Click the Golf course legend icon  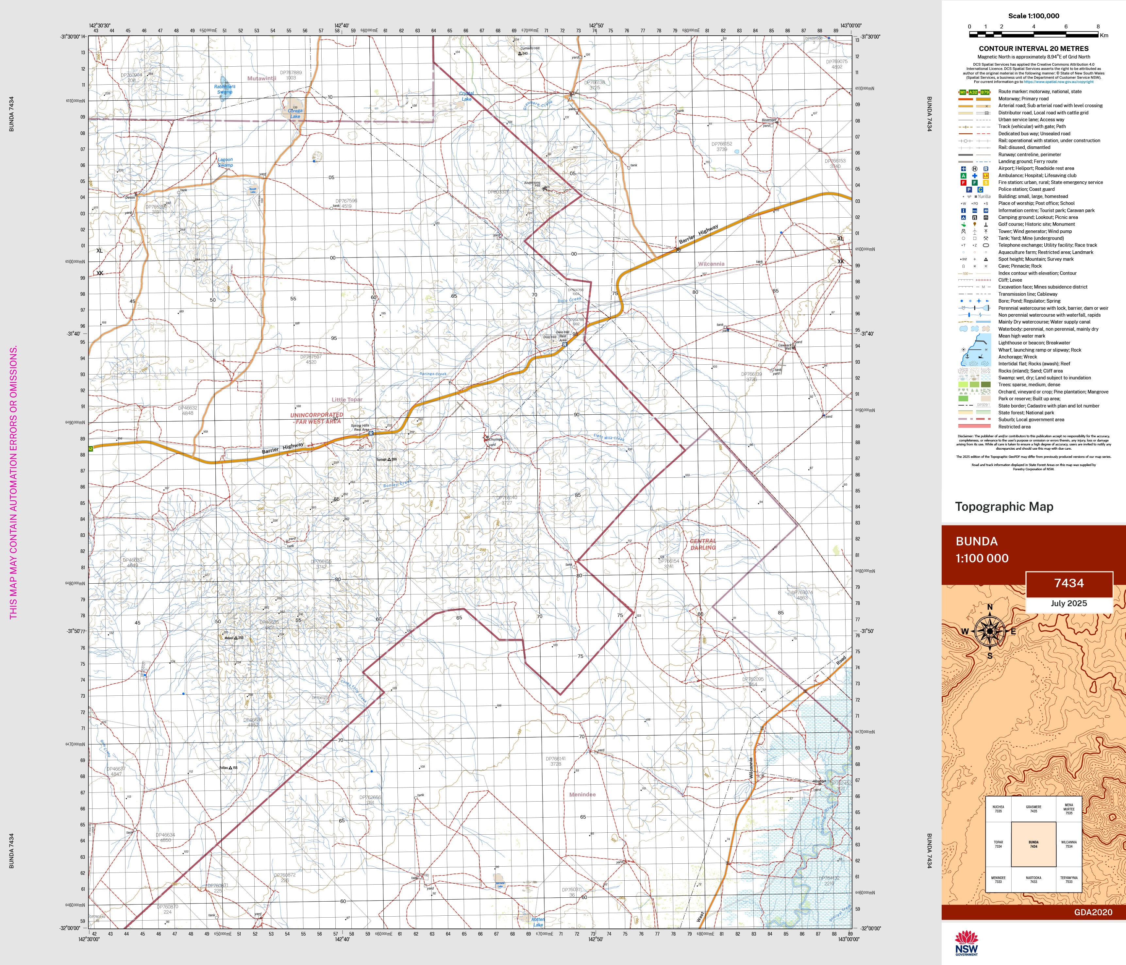(964, 225)
